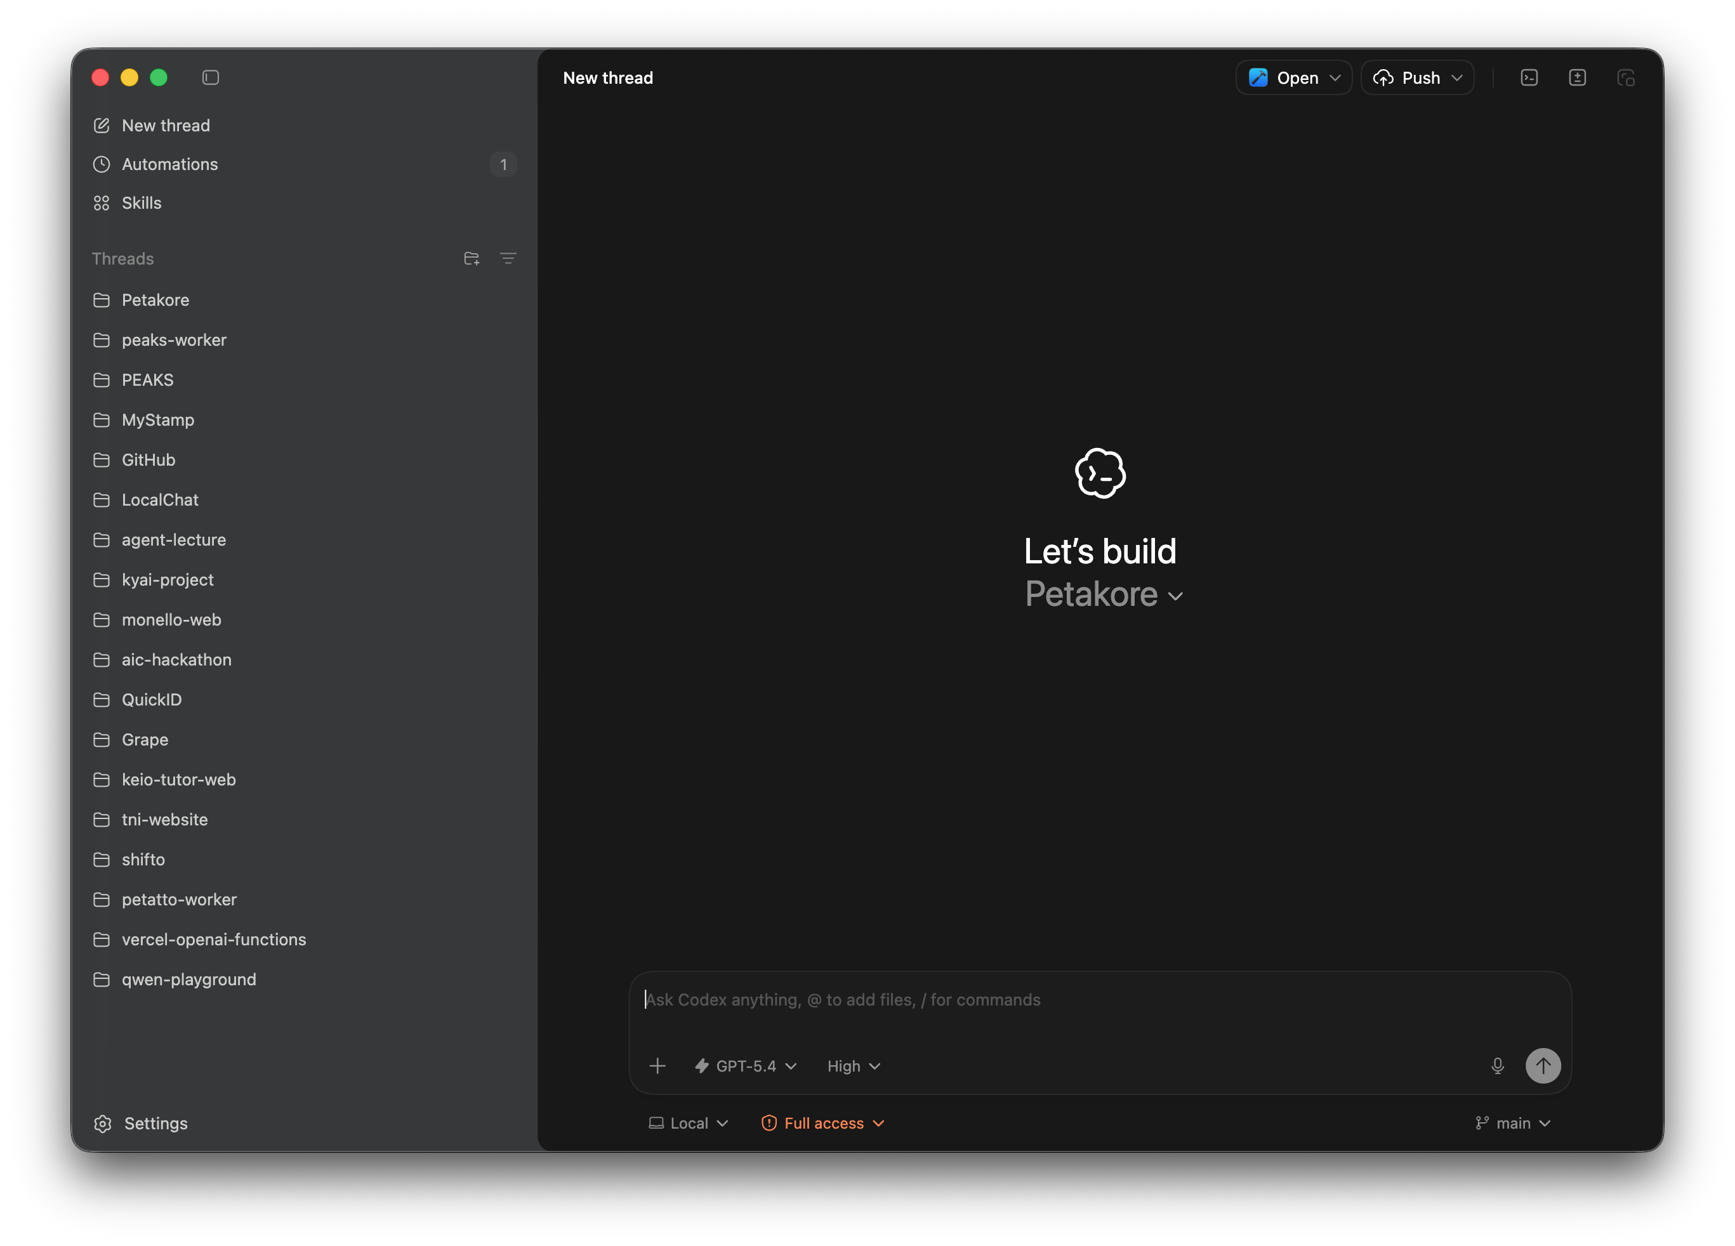Open main branch selector
Image resolution: width=1735 pixels, height=1246 pixels.
(x=1513, y=1123)
